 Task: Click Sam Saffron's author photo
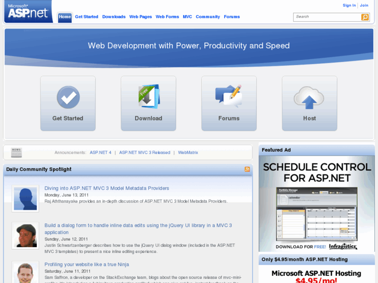pos(25,273)
